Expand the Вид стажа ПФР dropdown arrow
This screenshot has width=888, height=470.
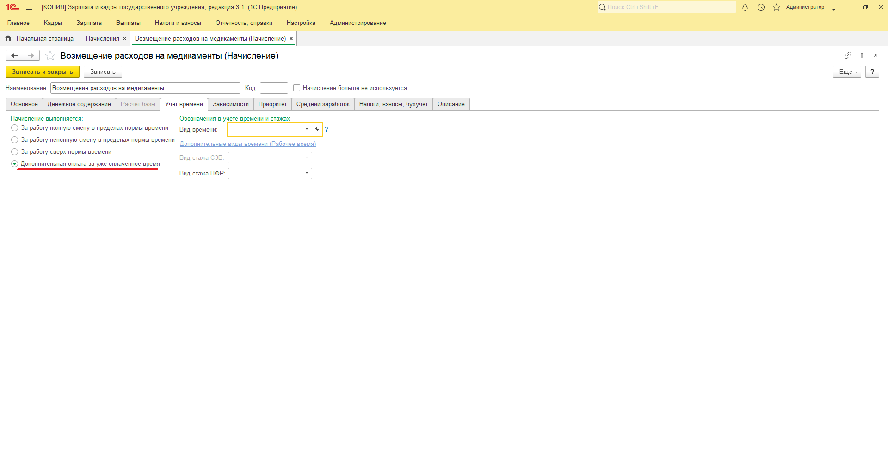pyautogui.click(x=307, y=174)
